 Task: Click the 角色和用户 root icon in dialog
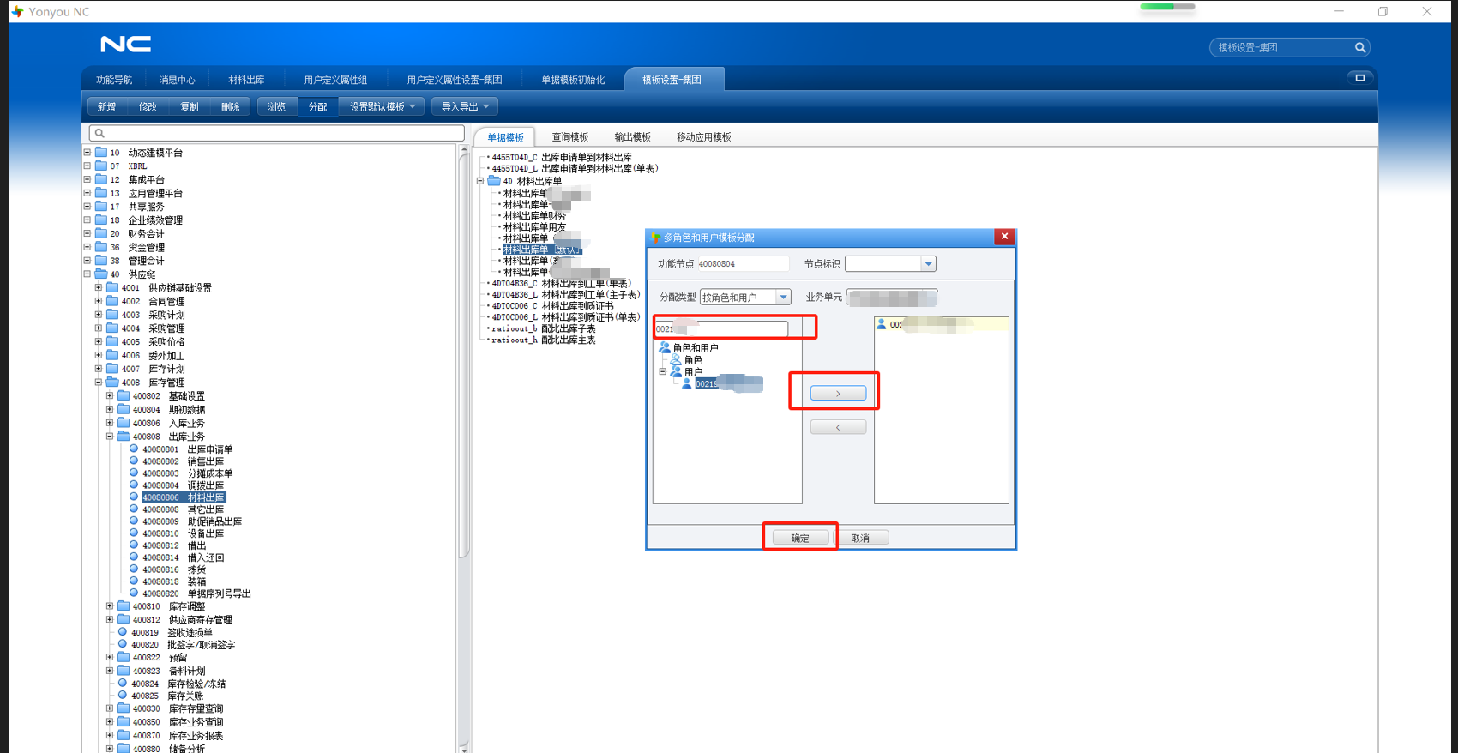coord(665,347)
